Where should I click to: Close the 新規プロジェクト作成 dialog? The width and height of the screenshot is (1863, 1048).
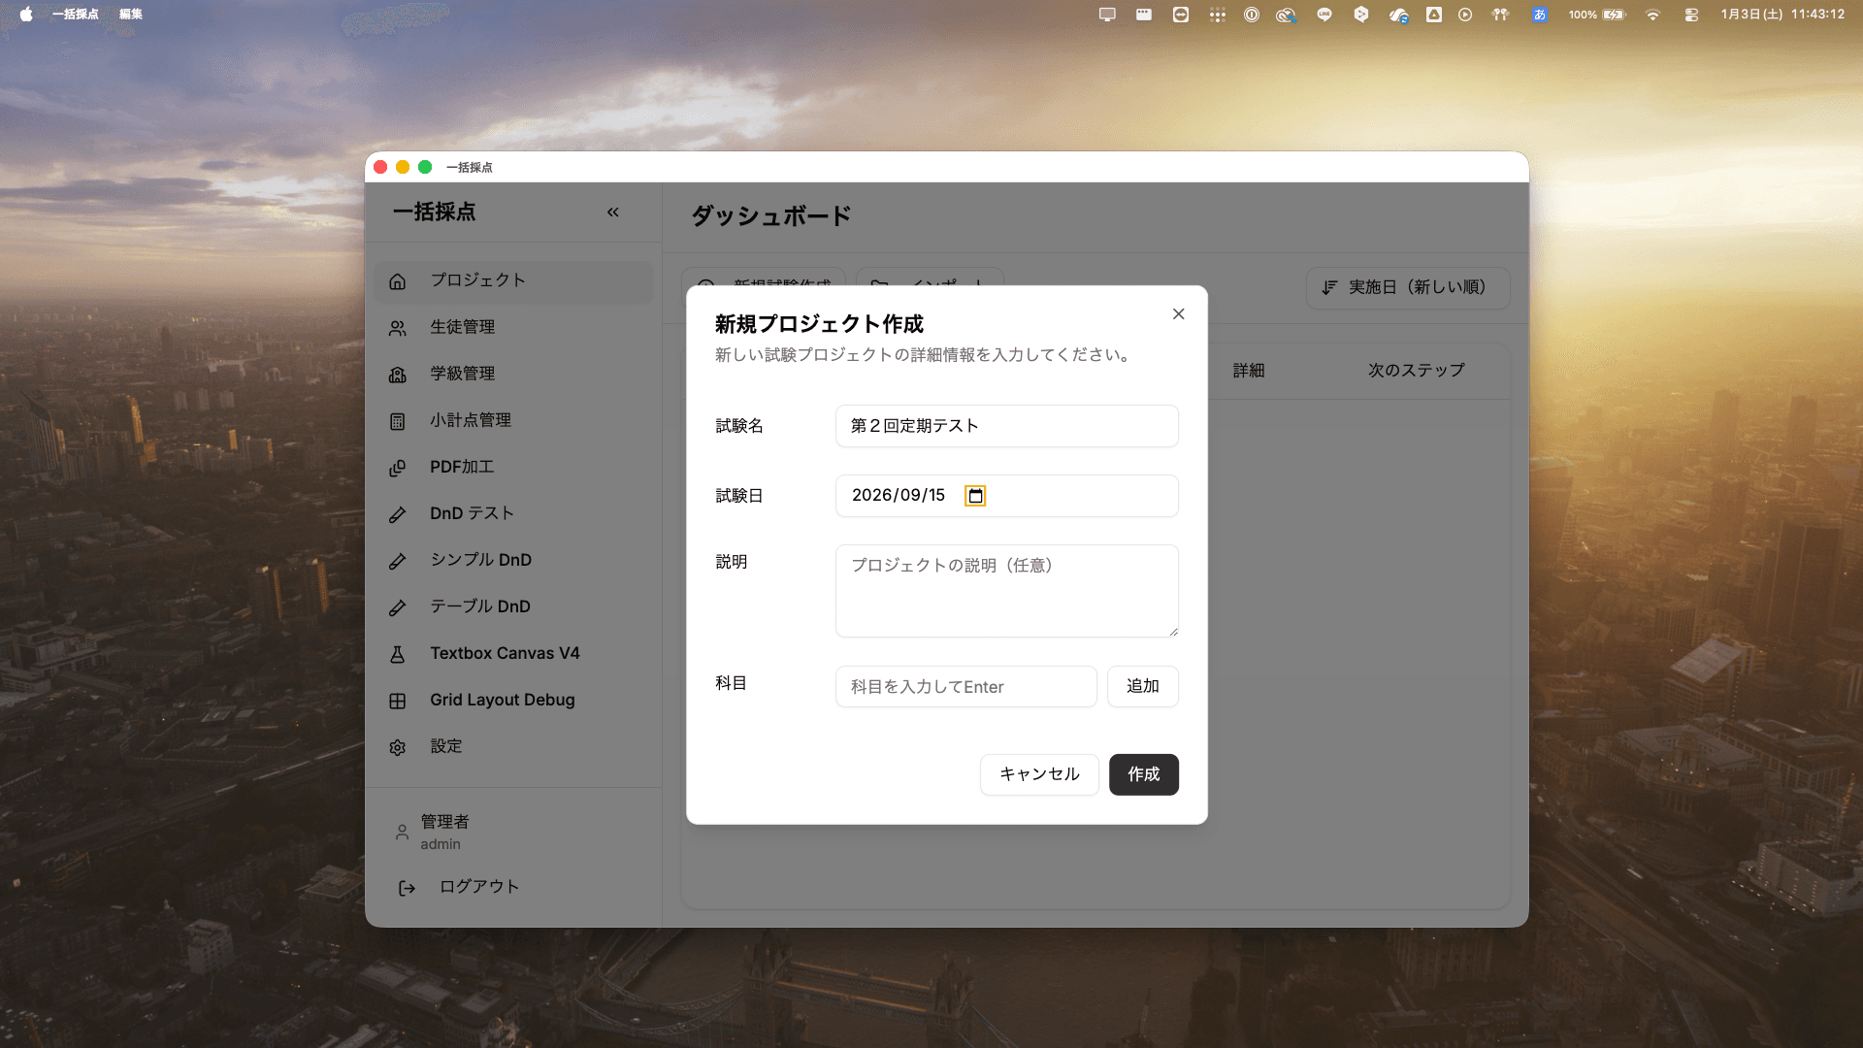pyautogui.click(x=1178, y=313)
